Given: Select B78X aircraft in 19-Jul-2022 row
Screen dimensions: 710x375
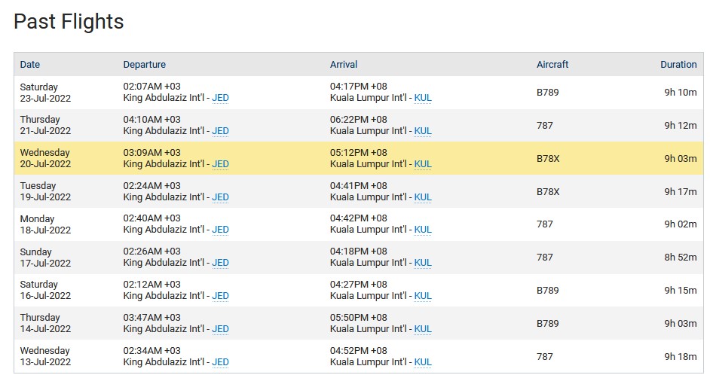Looking at the screenshot, I should click(548, 192).
